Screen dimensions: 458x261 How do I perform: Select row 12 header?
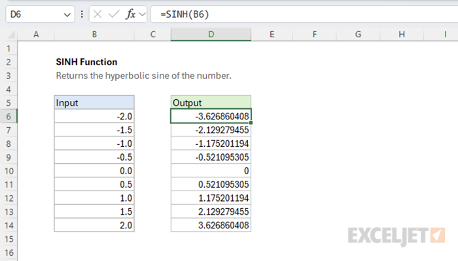click(x=9, y=198)
